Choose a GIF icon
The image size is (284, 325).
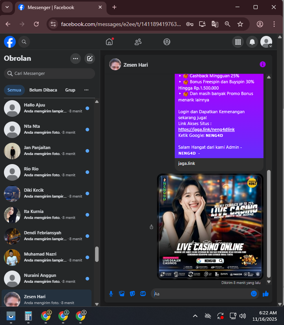click(x=143, y=294)
